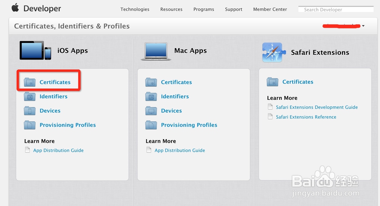Screen dimensions: 380x206
Task: Click the Mac Apps Identifiers folder icon
Action: pyautogui.click(x=151, y=96)
